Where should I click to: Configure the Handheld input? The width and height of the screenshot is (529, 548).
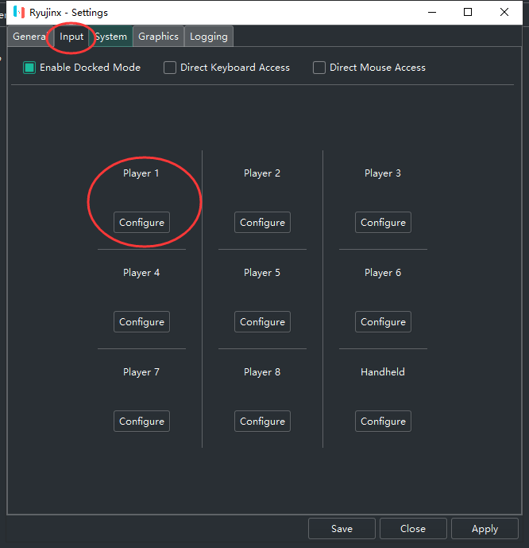[x=383, y=422]
